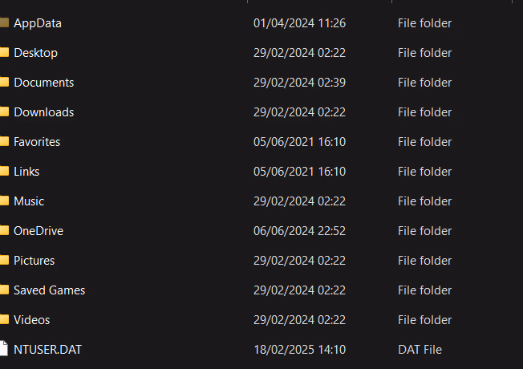Select the OneDrive folder name
Image resolution: width=523 pixels, height=369 pixels.
pos(39,231)
